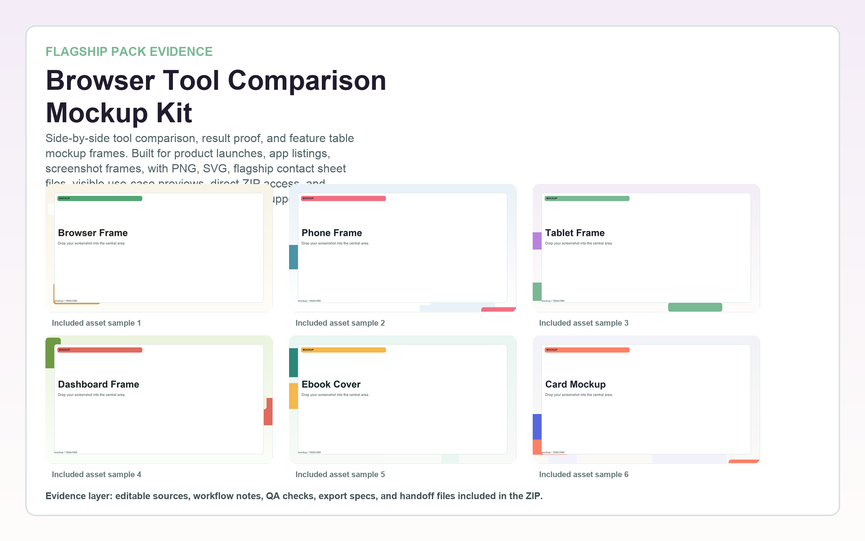Click the 'Evidence layer' footer sentence
Viewport: 865px width, 541px height.
pos(294,496)
